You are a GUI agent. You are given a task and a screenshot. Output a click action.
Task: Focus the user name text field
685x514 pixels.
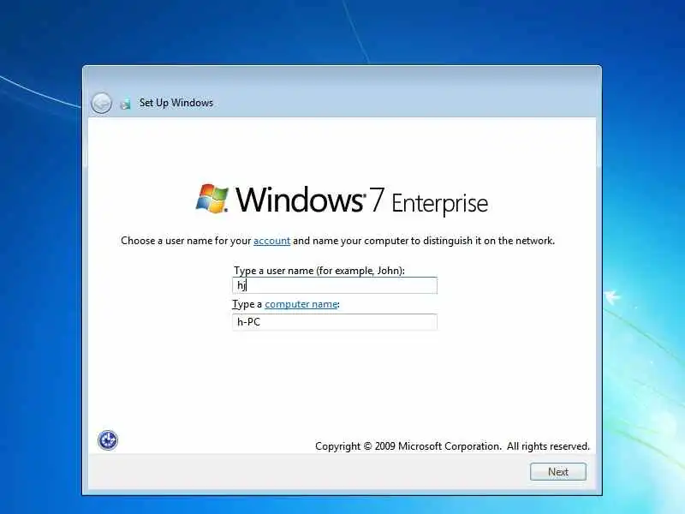pyautogui.click(x=335, y=285)
